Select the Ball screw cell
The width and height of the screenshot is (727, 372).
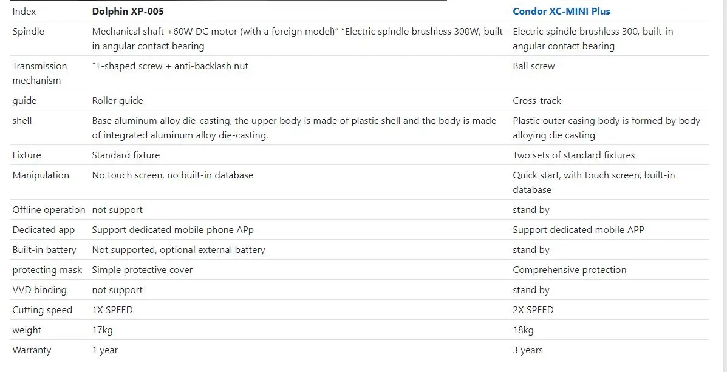533,66
